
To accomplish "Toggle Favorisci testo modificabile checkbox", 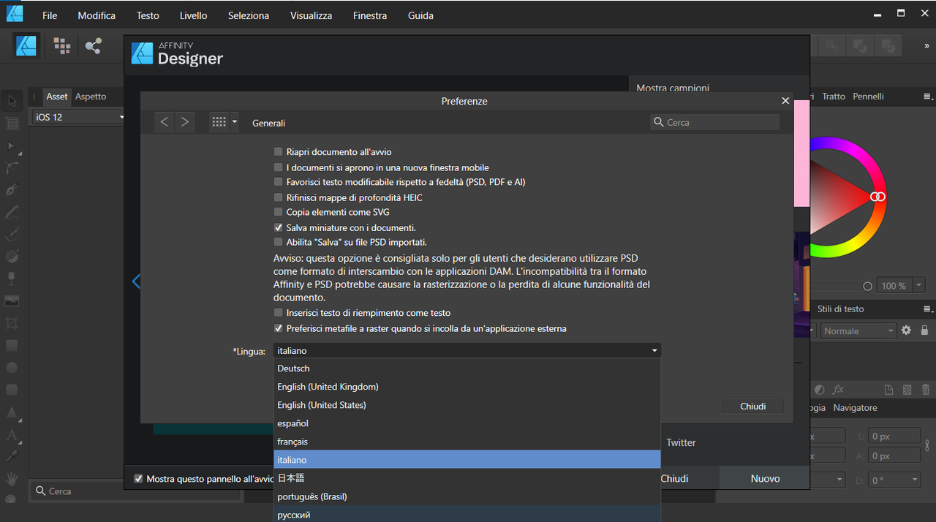I will coord(278,182).
